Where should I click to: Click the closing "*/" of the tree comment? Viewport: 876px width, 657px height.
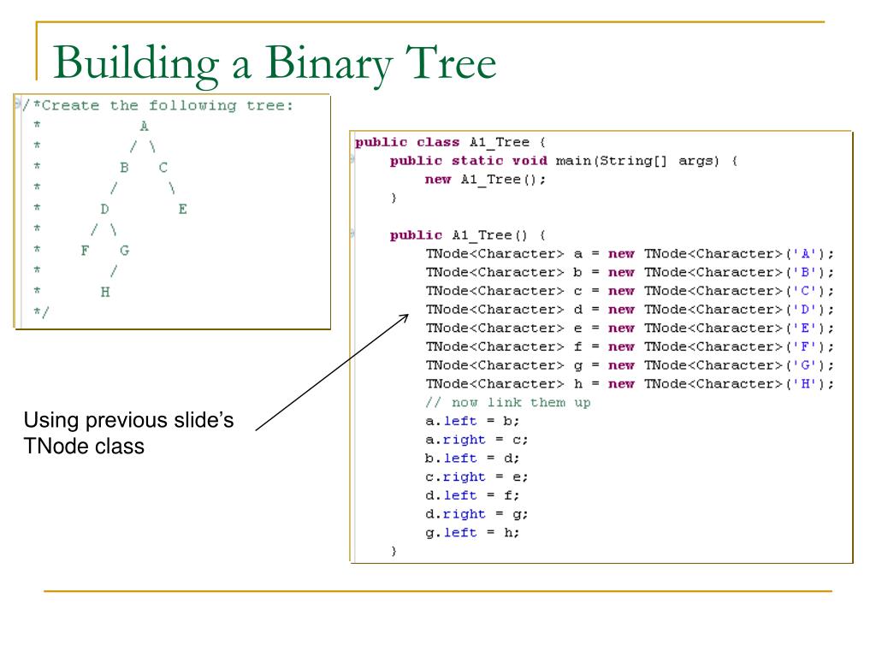(41, 311)
